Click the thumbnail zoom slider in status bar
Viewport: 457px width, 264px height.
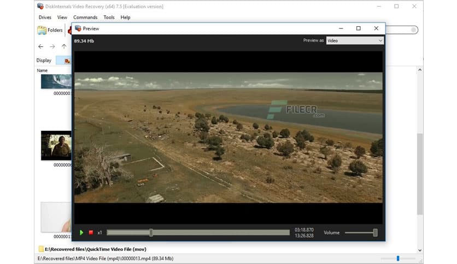[x=398, y=258]
